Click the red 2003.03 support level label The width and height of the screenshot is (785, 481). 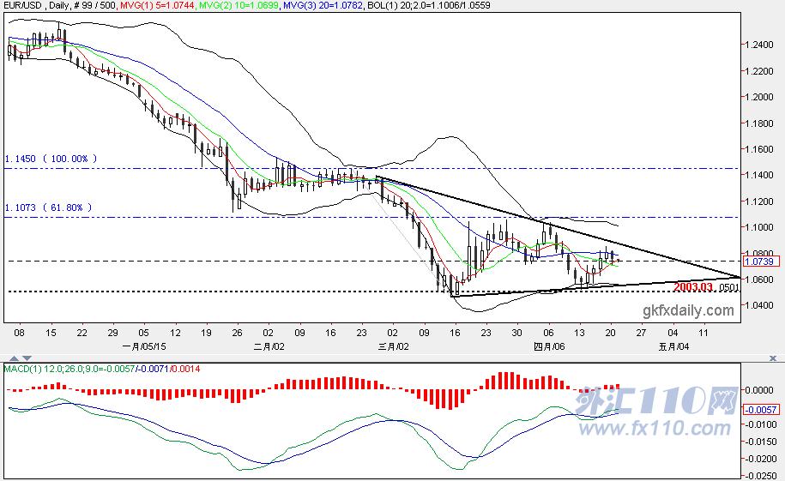tap(693, 286)
